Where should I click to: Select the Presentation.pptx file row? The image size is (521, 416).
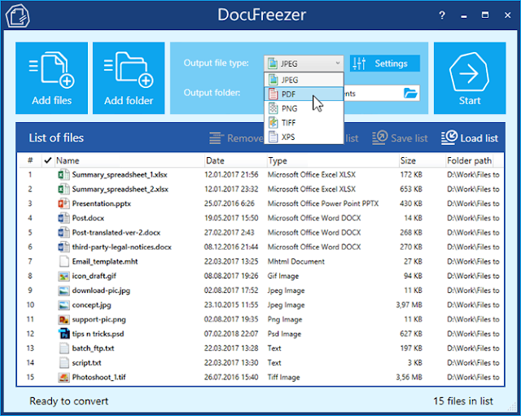261,204
